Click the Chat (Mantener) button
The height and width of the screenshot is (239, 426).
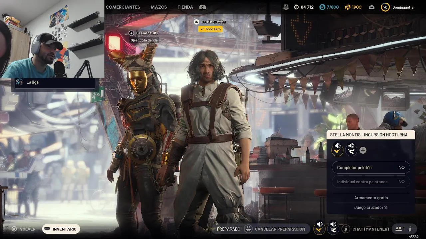point(371,229)
